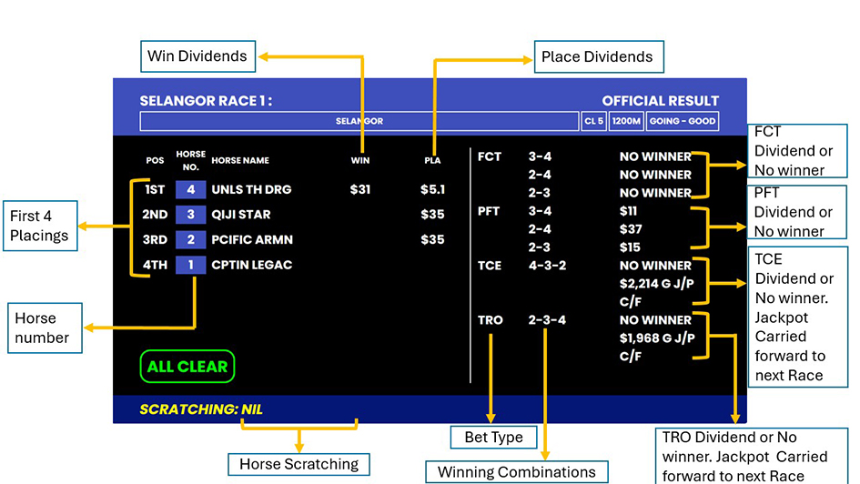
Task: Select horse name PCIFIC ARMN
Action: pos(252,239)
